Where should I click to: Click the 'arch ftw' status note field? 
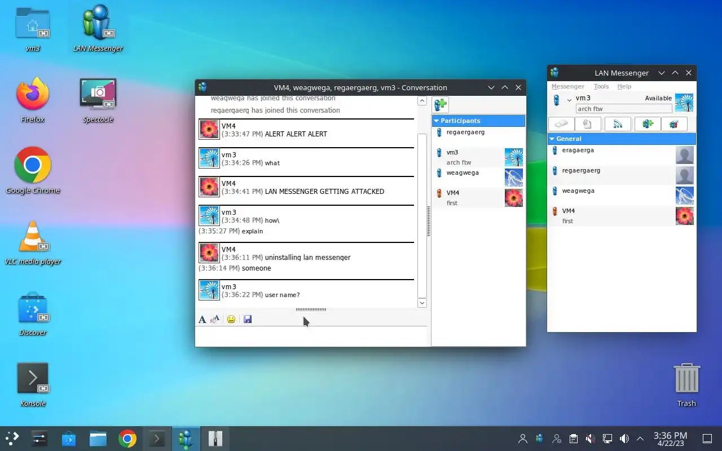click(624, 109)
